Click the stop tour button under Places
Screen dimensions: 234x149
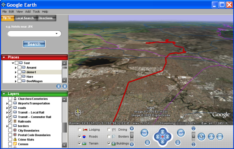point(65,86)
